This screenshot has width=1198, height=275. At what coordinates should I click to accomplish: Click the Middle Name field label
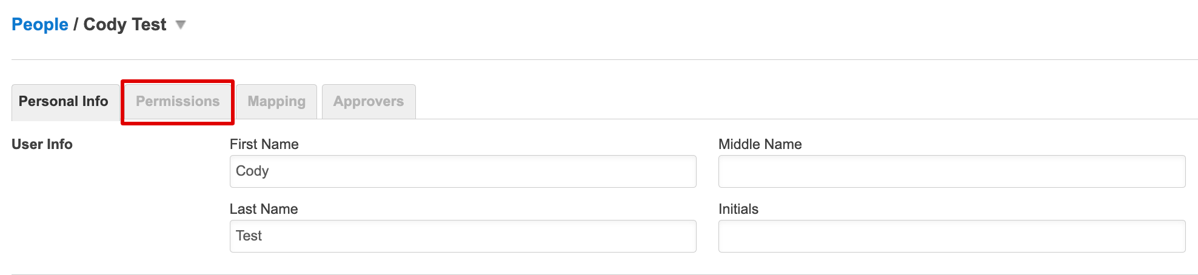760,144
